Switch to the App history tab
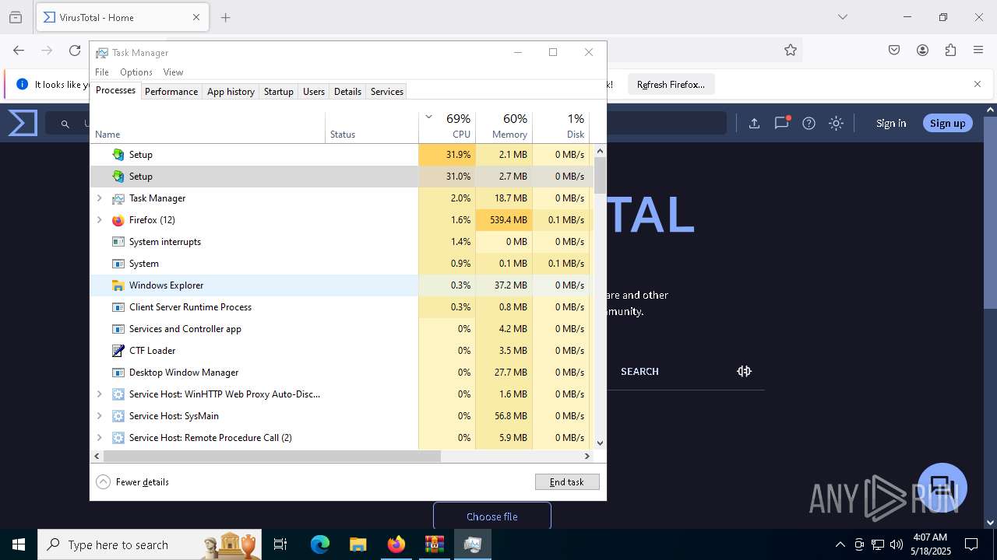 point(231,92)
